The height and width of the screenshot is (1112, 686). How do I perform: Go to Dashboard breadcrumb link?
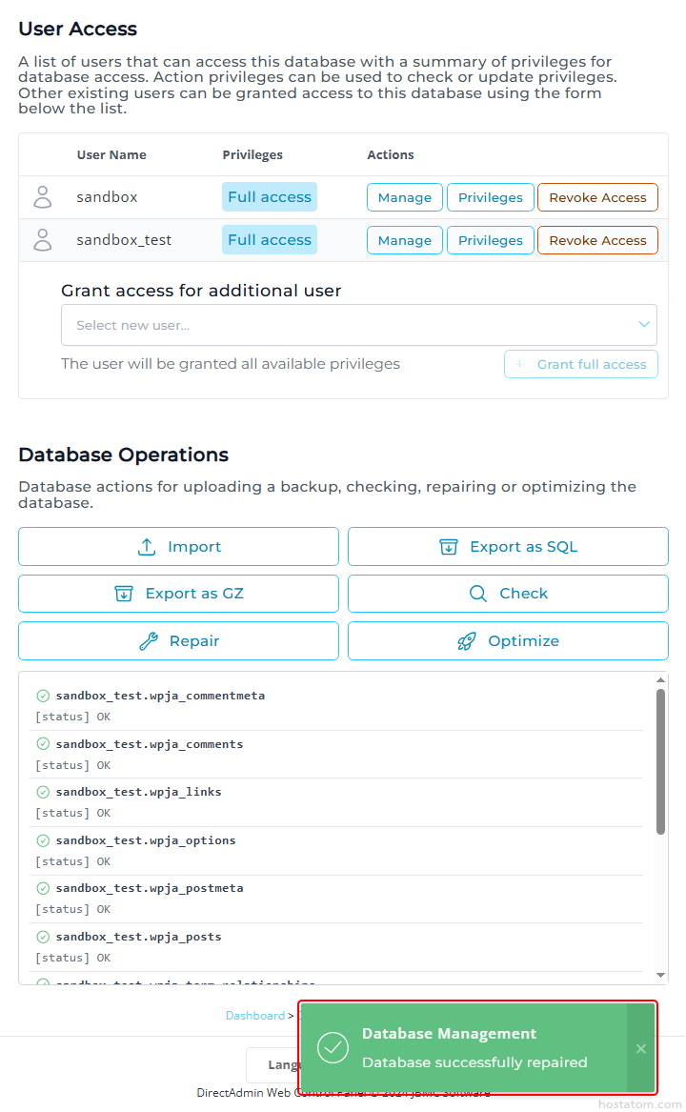pyautogui.click(x=254, y=1016)
